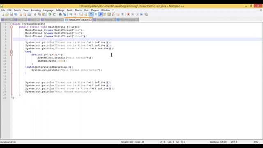Toggle synchronized vertical scrolling icon
263x148 pixels.
pyautogui.click(x=81, y=14)
